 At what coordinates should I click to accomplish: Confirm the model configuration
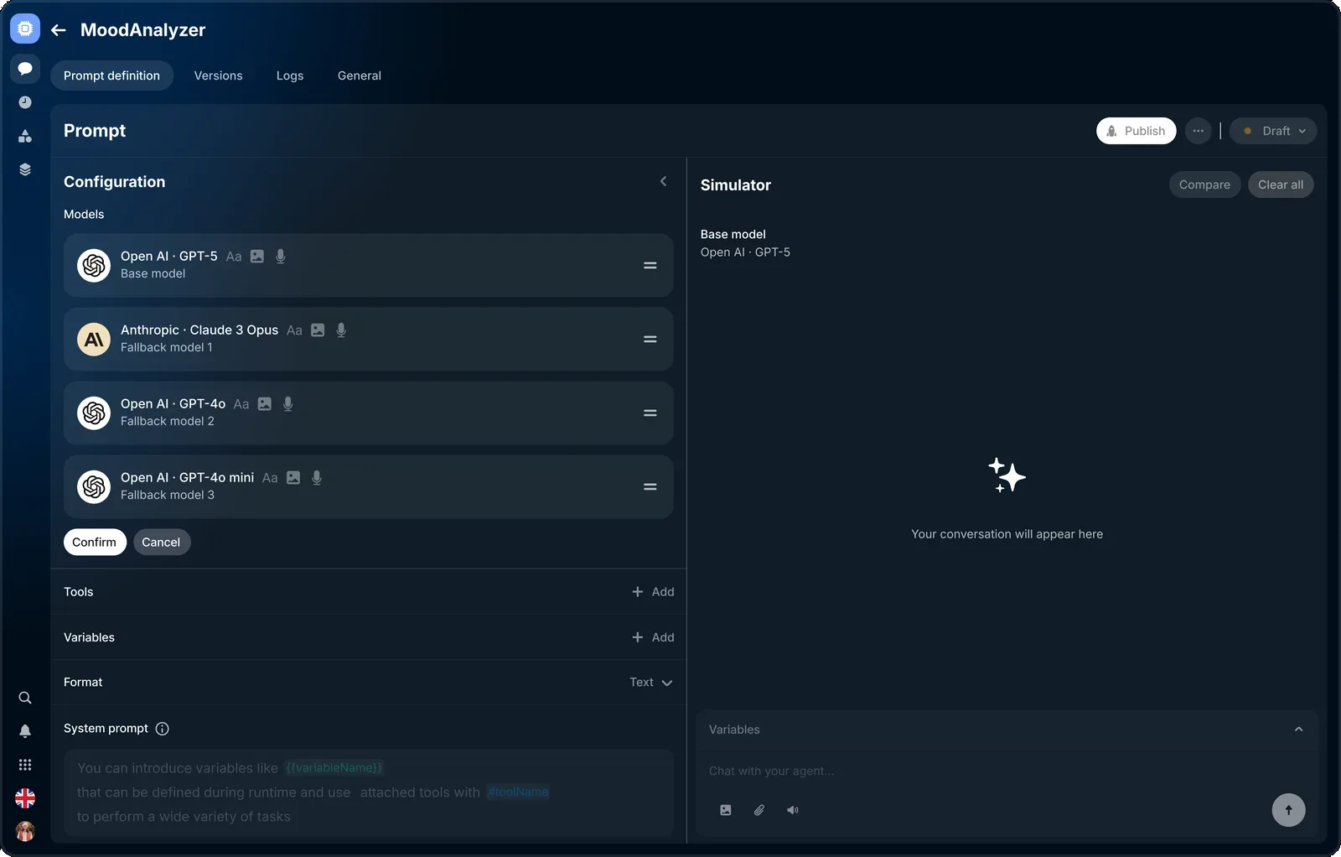95,542
